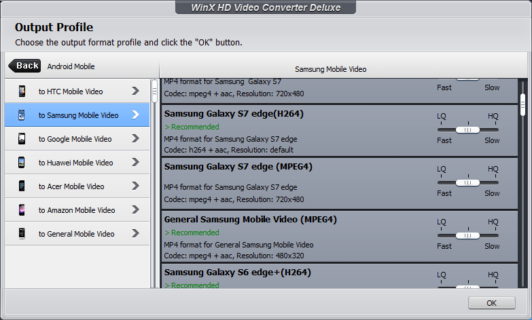Click the HTC phone icon

[22, 91]
